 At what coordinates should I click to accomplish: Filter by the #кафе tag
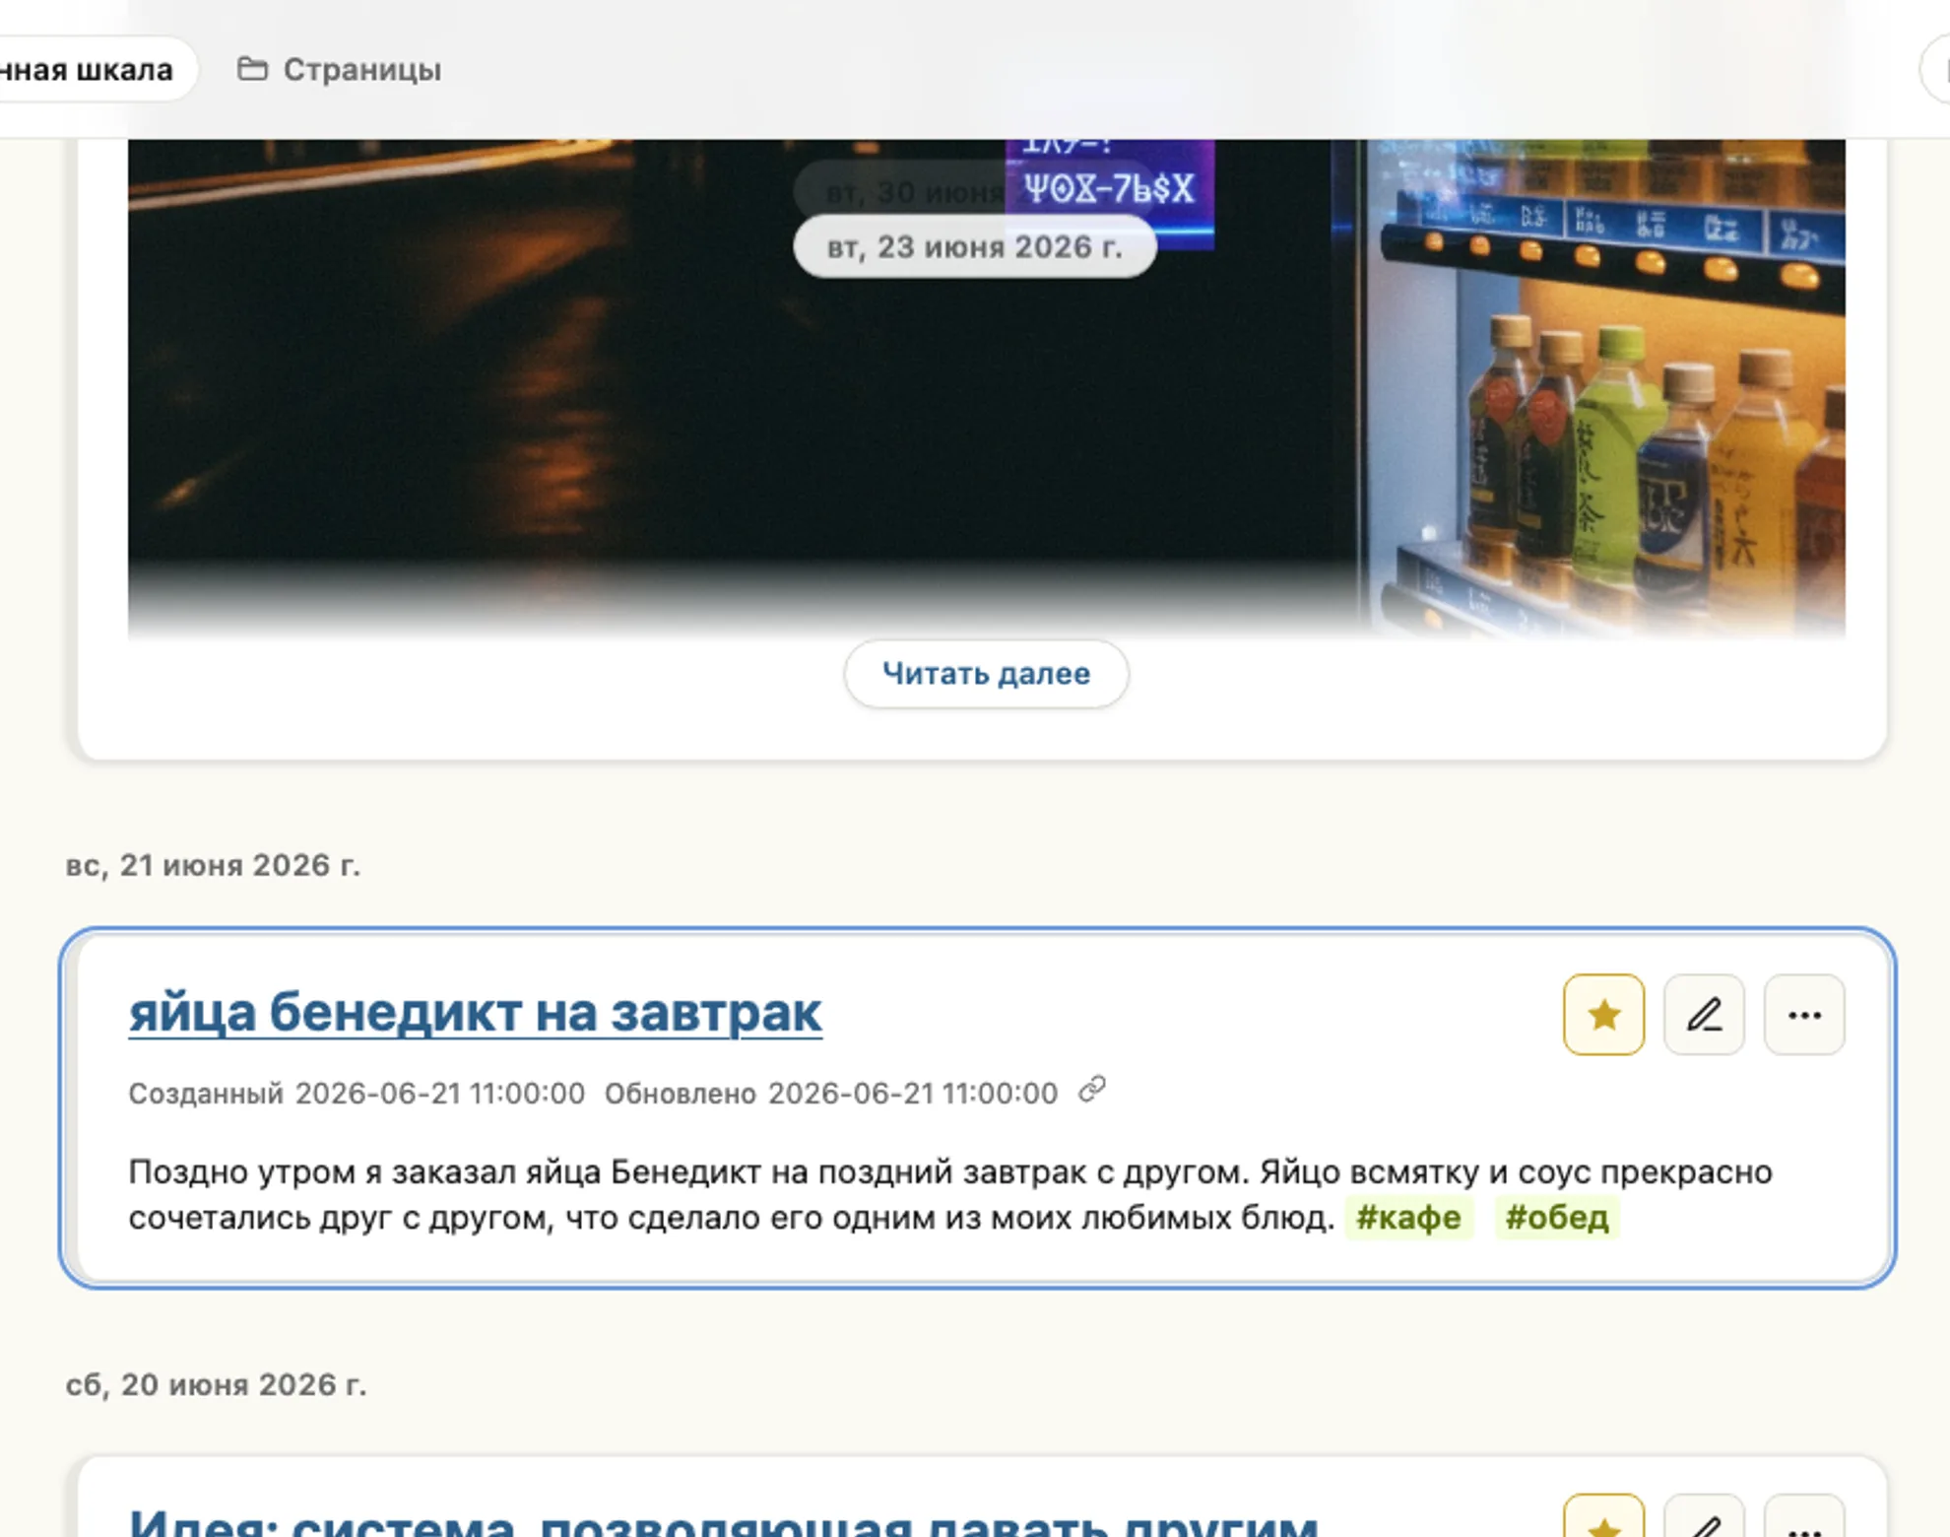click(1408, 1218)
